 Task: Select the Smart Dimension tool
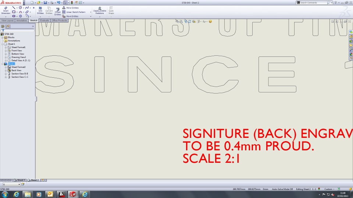click(x=6, y=10)
